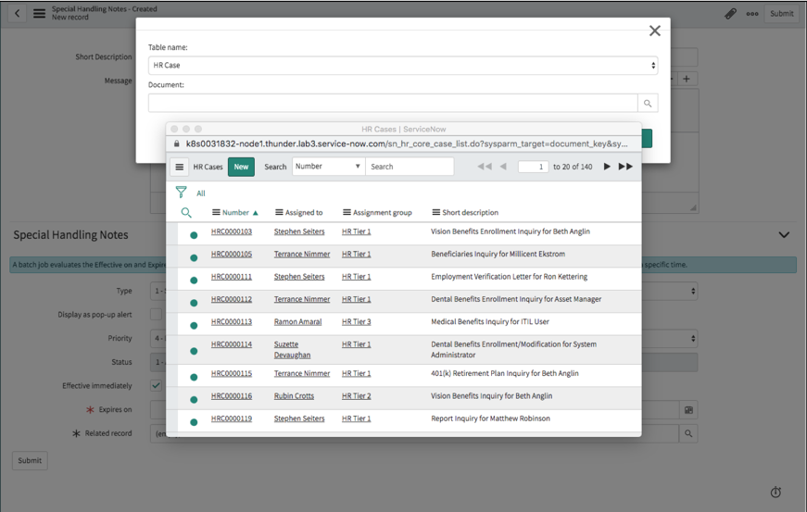Open case HRC0000103

(x=232, y=231)
